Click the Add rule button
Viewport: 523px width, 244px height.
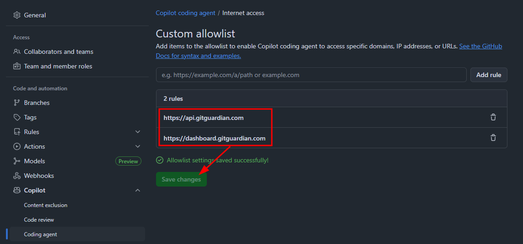point(489,75)
